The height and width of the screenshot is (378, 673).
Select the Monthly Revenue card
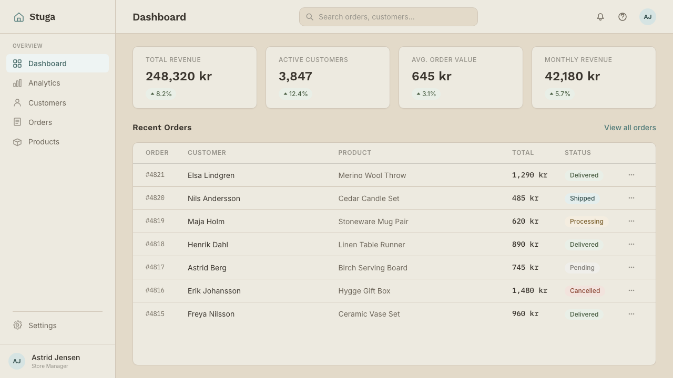click(x=594, y=78)
